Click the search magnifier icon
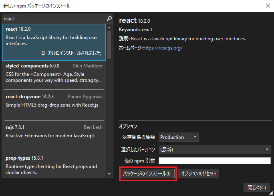 (109, 18)
